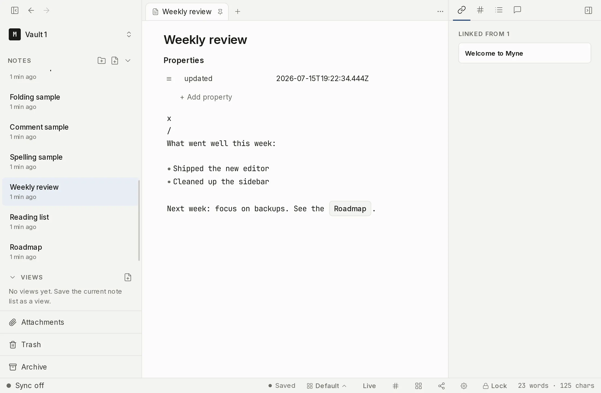Image resolution: width=601 pixels, height=393 pixels.
Task: Switch to the comments panel tab
Action: pyautogui.click(x=517, y=10)
